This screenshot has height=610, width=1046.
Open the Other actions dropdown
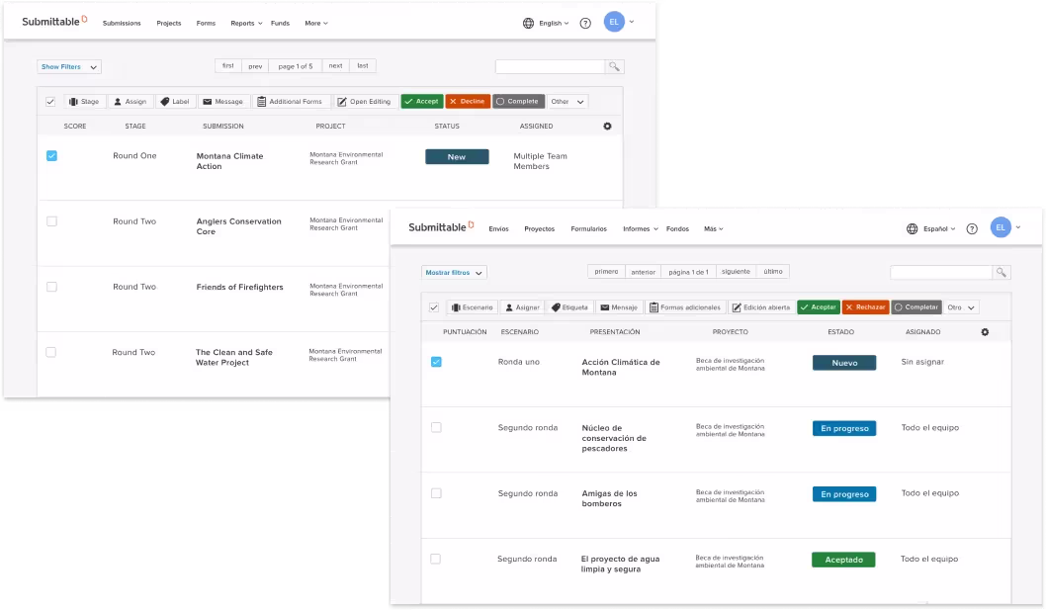[x=567, y=102]
